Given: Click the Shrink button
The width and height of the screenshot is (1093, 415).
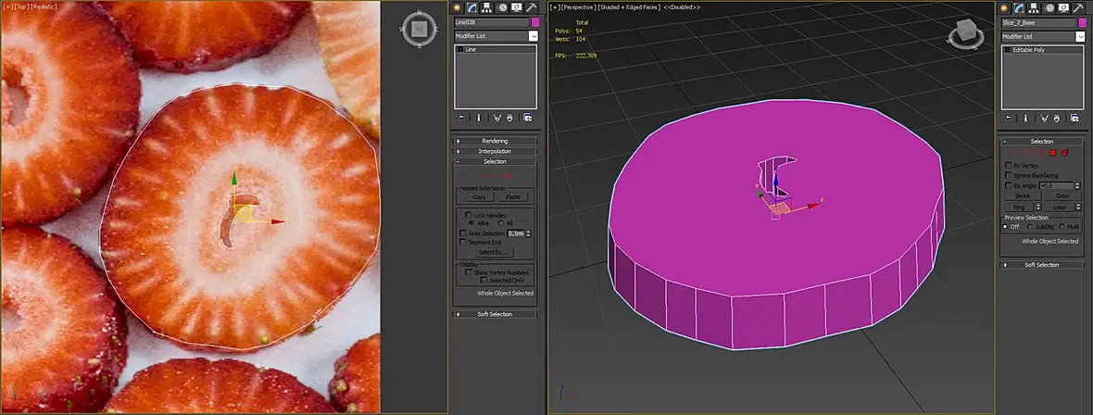Looking at the screenshot, I should pos(1023,196).
